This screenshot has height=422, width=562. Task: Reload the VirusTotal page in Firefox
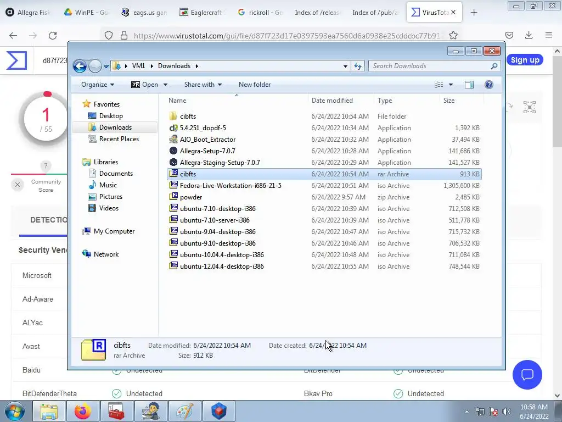coord(53,35)
